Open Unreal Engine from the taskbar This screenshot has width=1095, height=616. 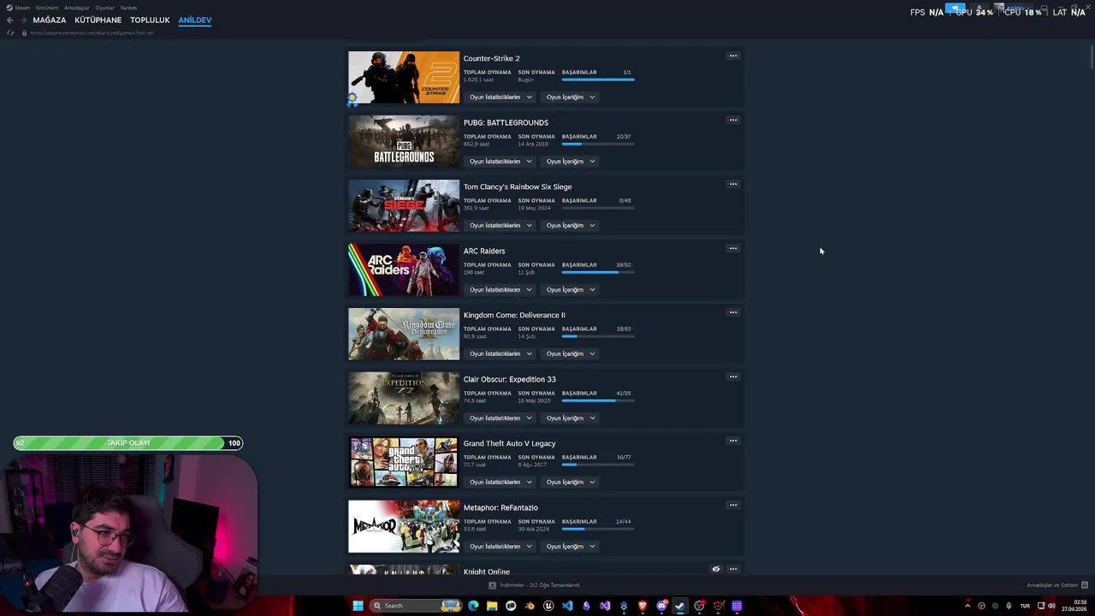pyautogui.click(x=548, y=606)
